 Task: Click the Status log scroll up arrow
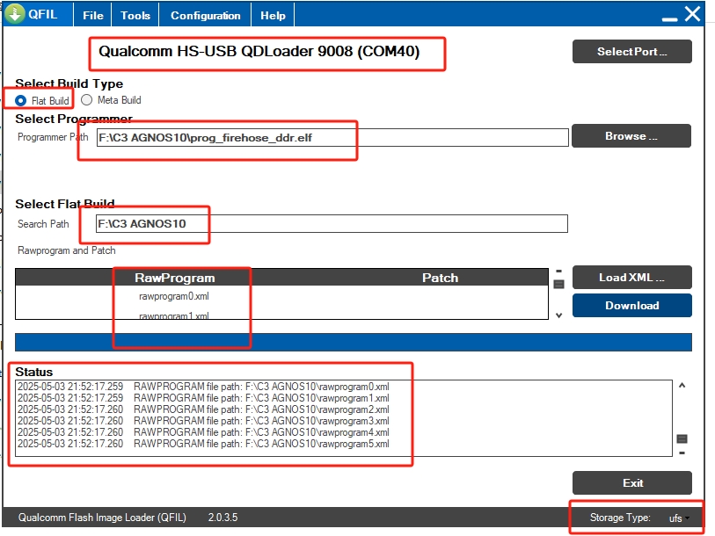point(682,386)
